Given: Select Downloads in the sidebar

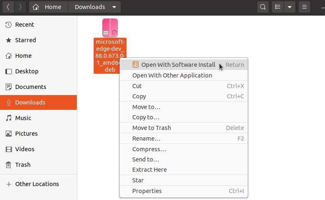Looking at the screenshot, I should (39, 102).
